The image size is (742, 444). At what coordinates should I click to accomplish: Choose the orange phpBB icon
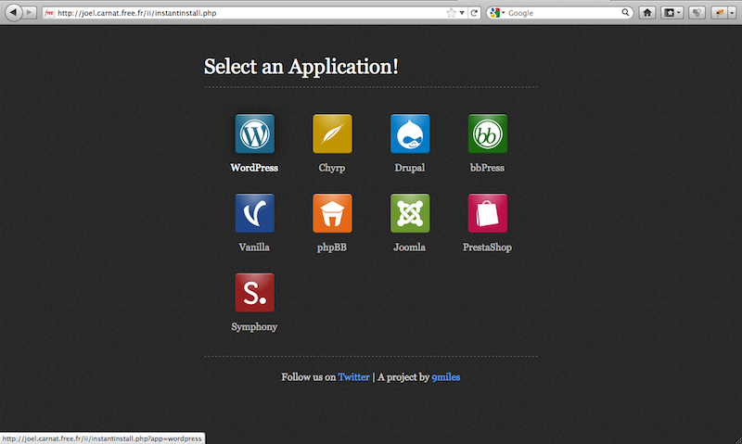click(x=332, y=213)
